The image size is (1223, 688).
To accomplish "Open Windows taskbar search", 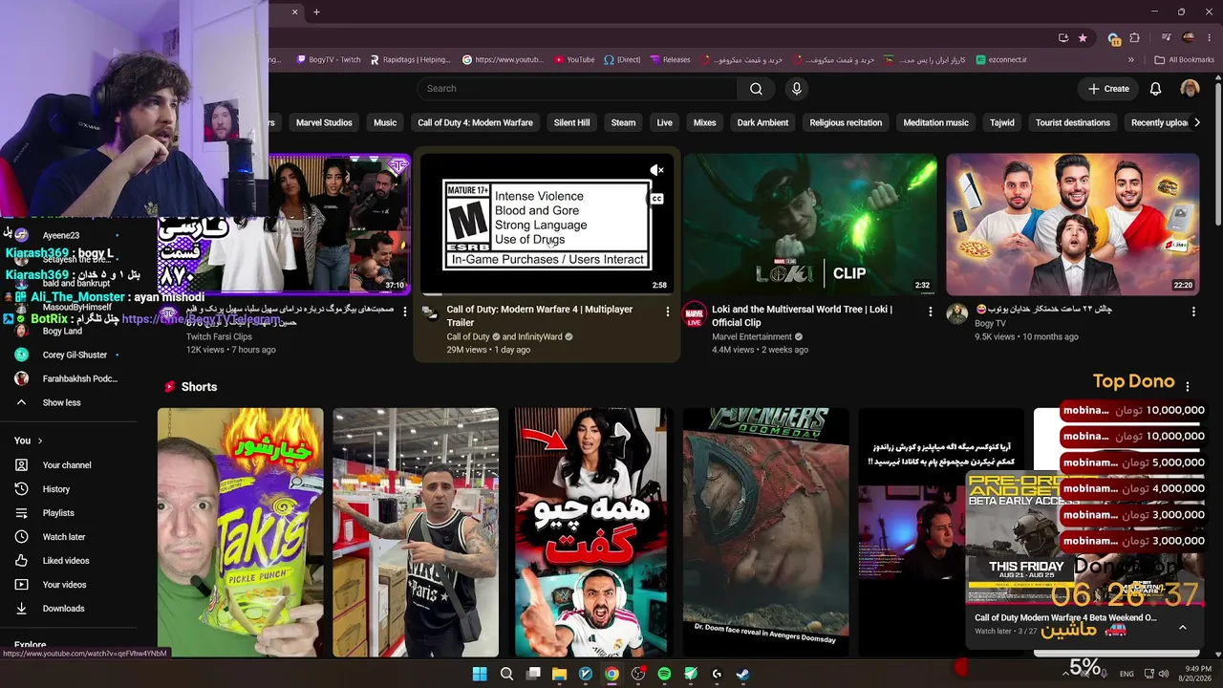I will [x=506, y=674].
